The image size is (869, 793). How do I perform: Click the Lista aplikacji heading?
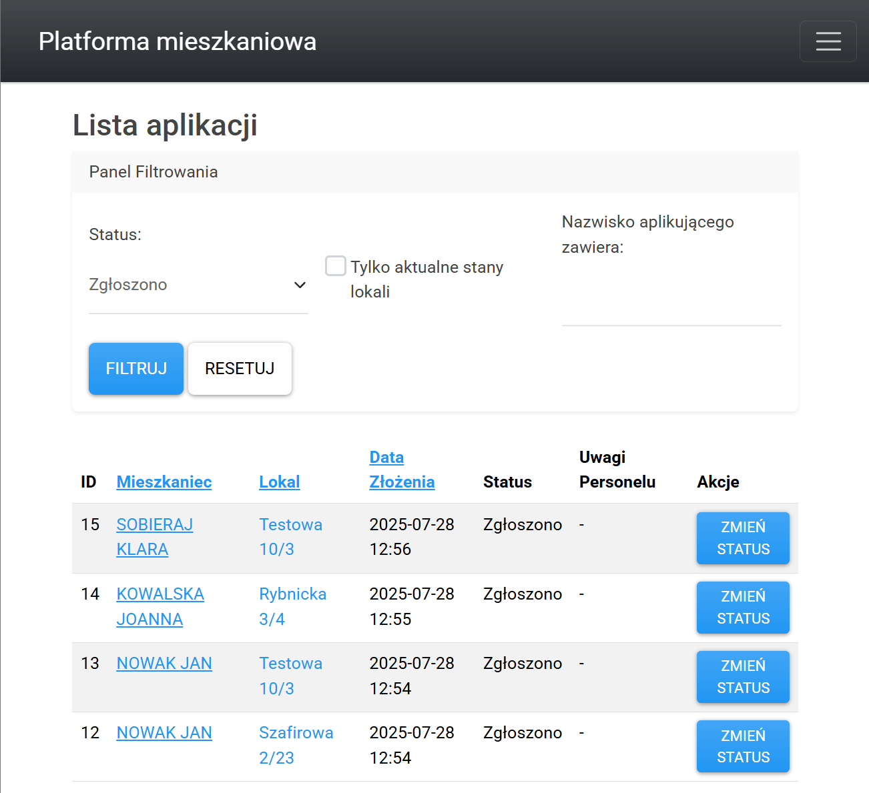pos(165,125)
